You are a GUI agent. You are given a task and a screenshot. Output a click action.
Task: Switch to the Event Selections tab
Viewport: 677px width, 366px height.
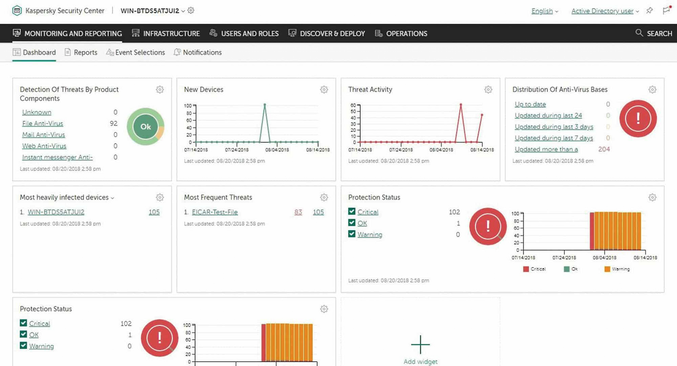coord(135,53)
